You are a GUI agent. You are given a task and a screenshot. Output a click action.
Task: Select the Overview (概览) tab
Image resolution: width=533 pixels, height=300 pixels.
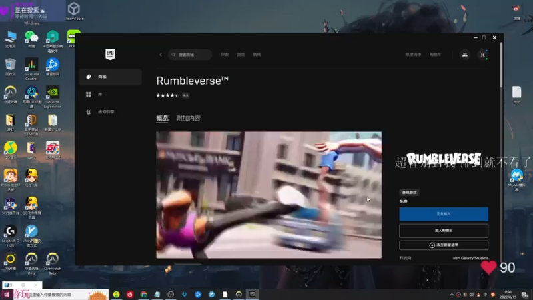coord(162,119)
